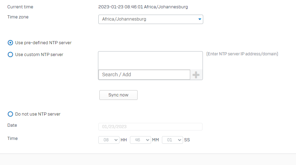
Task: Click the Sync now button
Action: coord(118,95)
